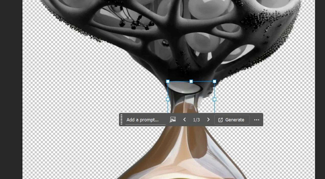325x179 pixels.
Task: Click the top-center selection transform handle
Action: 191,81
